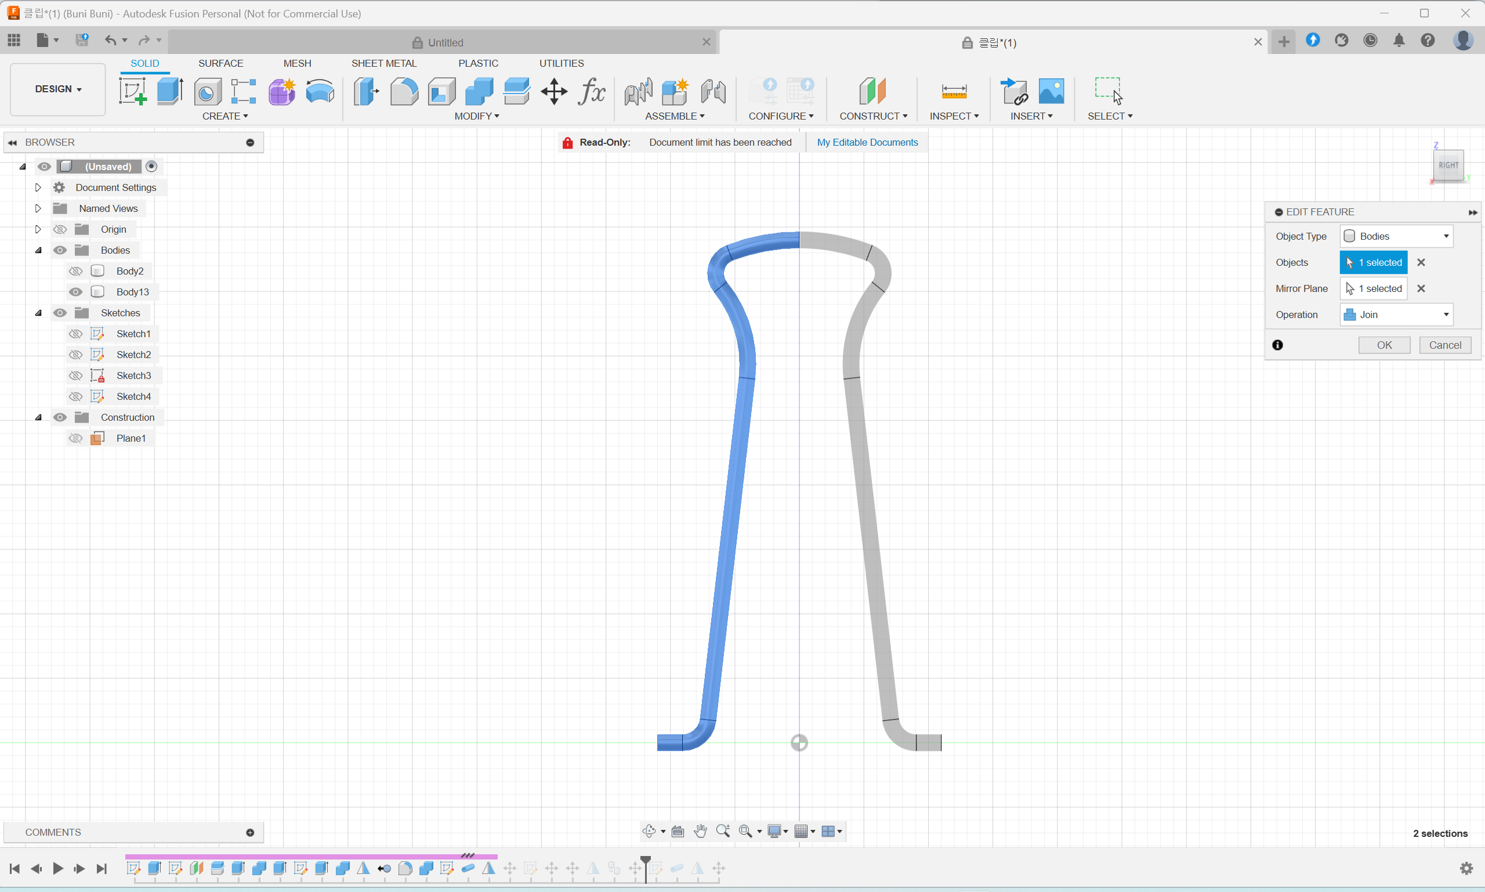Open the Operation Join dropdown

(x=1396, y=315)
